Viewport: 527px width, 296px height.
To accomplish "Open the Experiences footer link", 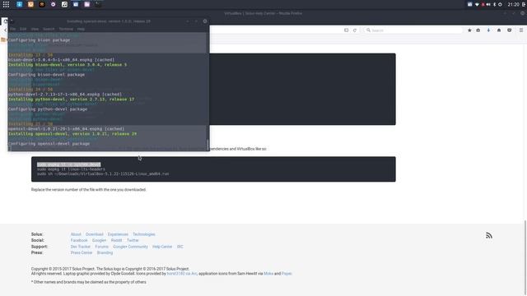I will click(x=118, y=234).
